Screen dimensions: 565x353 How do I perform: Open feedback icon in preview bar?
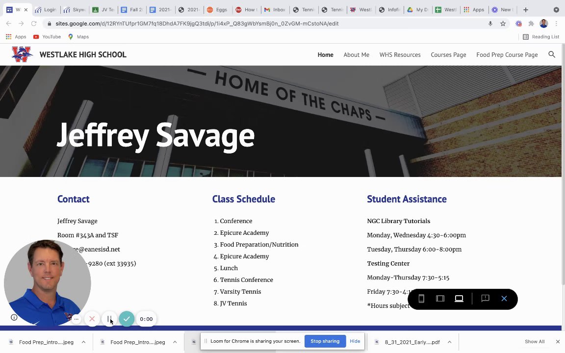486,299
